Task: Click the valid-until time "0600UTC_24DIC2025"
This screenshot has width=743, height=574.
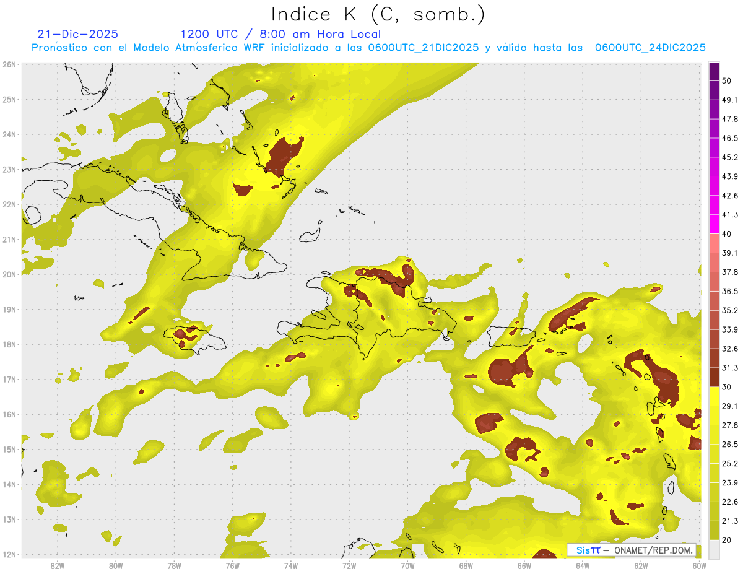Action: (x=650, y=48)
